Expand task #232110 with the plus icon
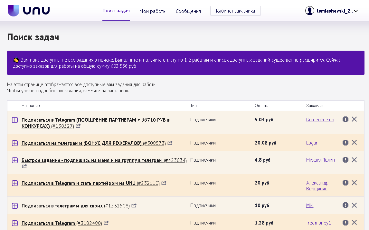The image size is (369, 230). tap(15, 183)
